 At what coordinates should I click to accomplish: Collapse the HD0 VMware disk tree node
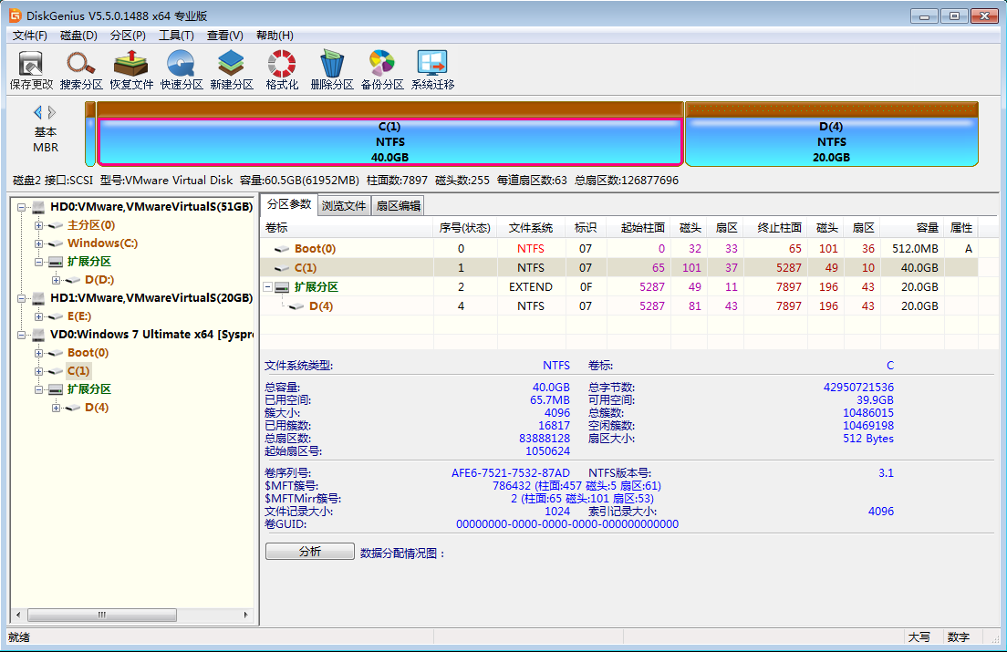[x=21, y=207]
